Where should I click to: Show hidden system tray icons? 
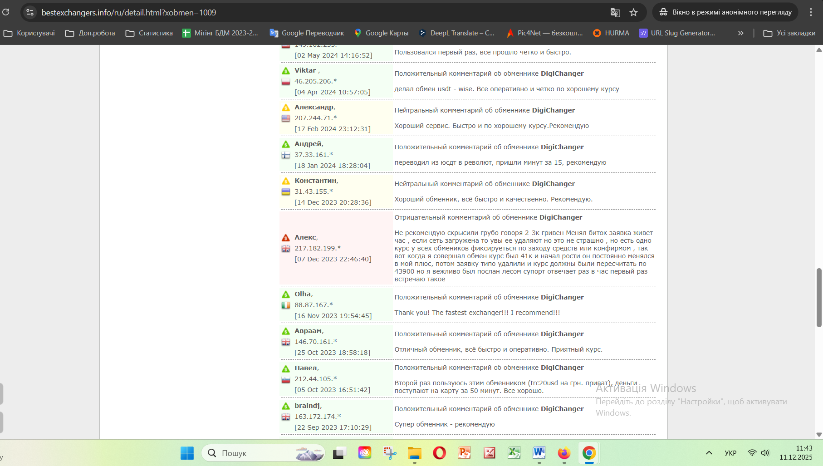pos(709,453)
